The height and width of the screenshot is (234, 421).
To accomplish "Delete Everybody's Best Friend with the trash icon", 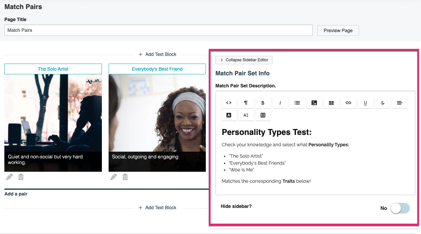I will tap(125, 176).
